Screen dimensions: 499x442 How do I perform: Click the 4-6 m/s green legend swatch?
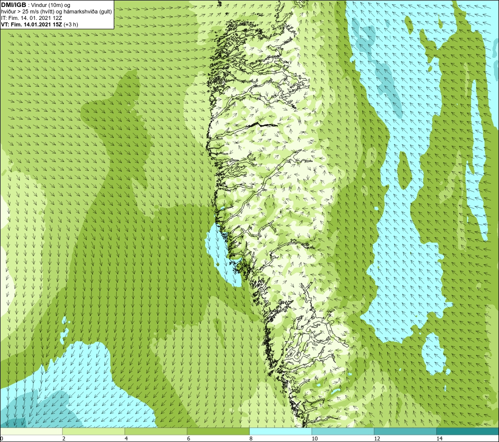pos(156,432)
